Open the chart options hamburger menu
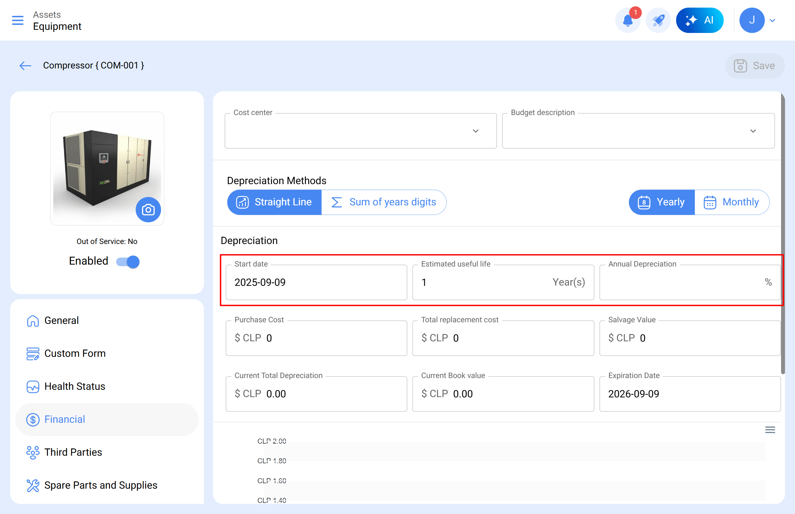This screenshot has height=514, width=795. [770, 430]
